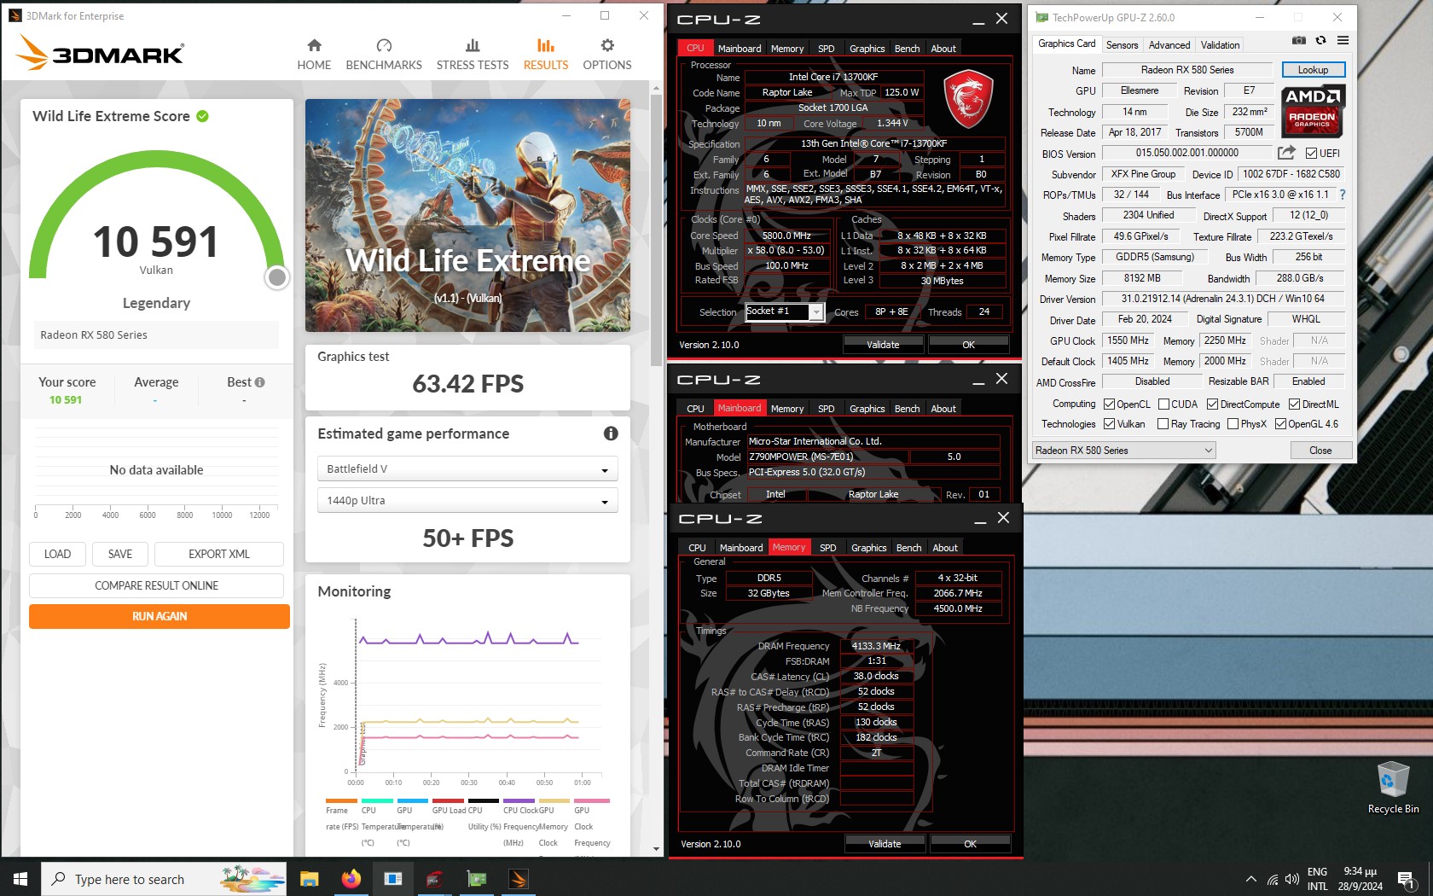Open the 3DMark Home section
Image resolution: width=1433 pixels, height=896 pixels.
(x=314, y=55)
